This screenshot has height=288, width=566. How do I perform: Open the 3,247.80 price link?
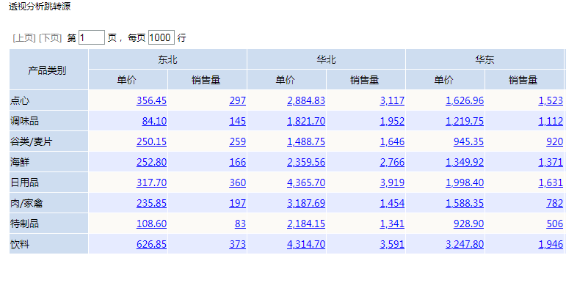(x=465, y=244)
